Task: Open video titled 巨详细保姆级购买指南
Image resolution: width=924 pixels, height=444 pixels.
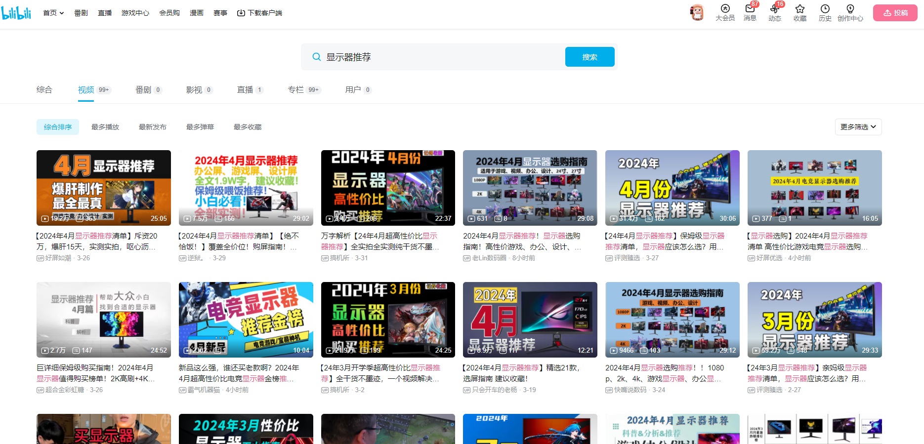Action: click(x=96, y=373)
